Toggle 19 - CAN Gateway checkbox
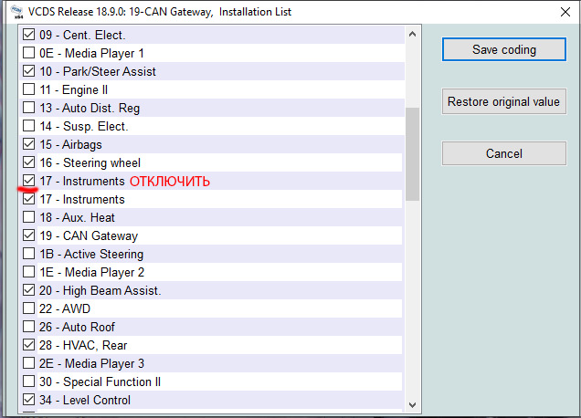 [x=28, y=235]
